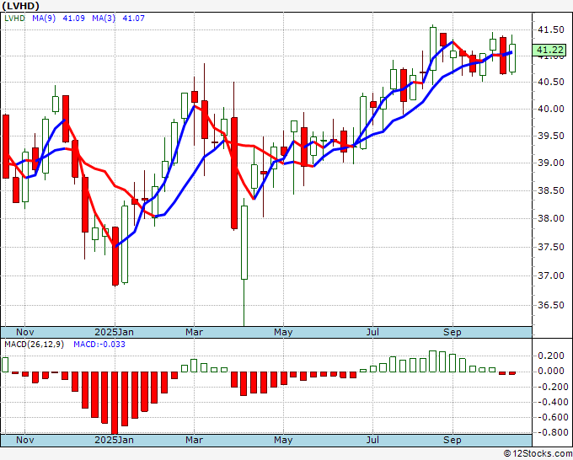Click the 38.50 price axis label
Screen dimensions: 573x460
point(551,190)
